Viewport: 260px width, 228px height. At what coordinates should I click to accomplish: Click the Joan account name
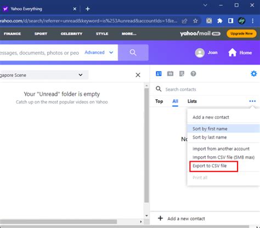pos(213,53)
